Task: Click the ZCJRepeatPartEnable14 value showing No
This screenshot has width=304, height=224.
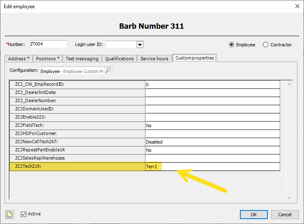Action: tap(212, 150)
